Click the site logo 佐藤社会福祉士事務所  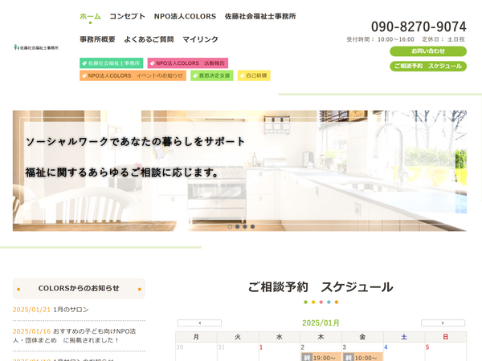(36, 47)
